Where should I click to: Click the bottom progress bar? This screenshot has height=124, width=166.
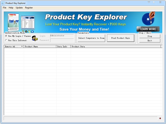pos(81,118)
